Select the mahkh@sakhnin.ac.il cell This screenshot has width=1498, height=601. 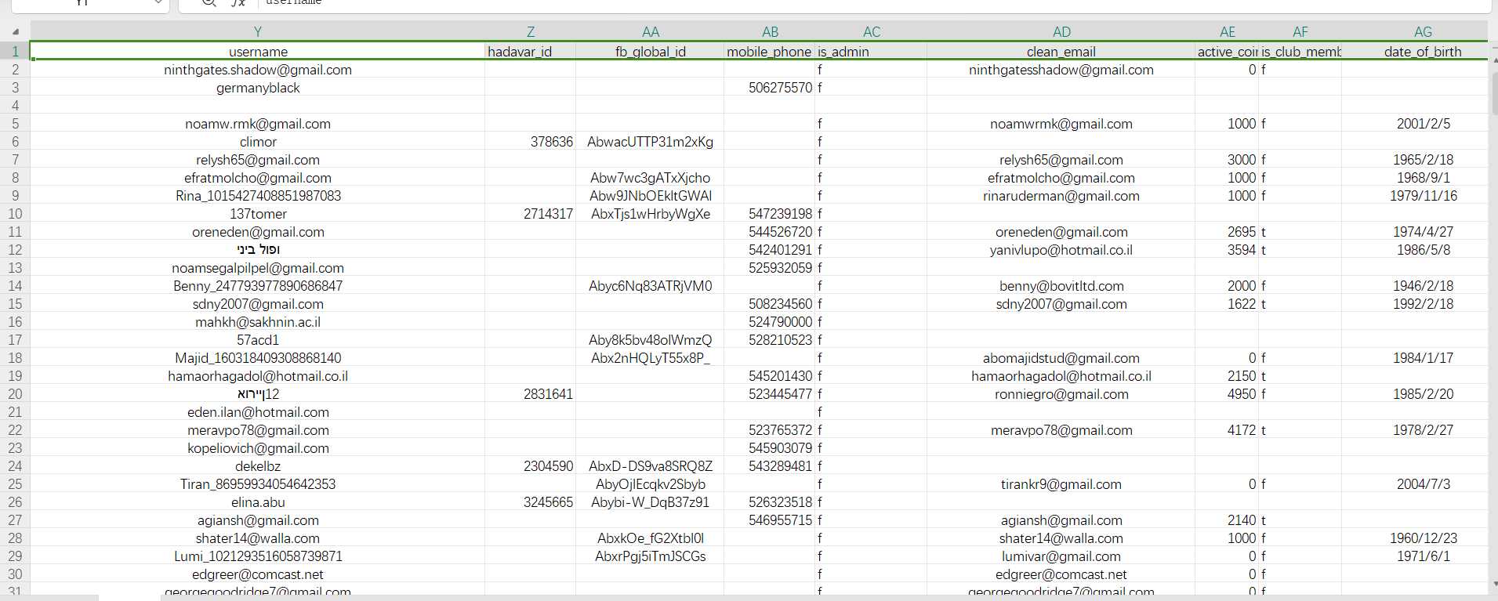click(258, 322)
